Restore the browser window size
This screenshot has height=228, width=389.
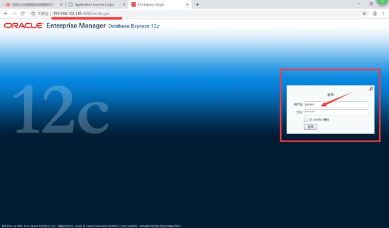371,4
